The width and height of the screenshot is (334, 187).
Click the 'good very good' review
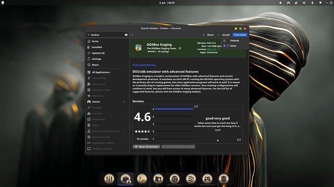[217, 119]
